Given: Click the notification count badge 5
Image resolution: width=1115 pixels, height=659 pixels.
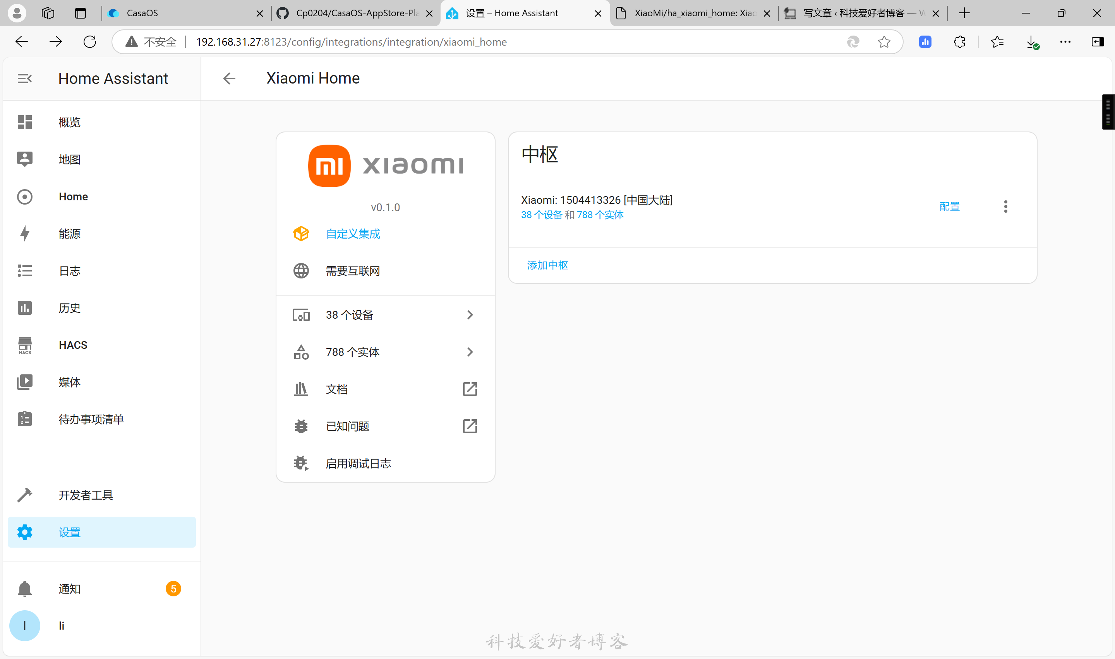Looking at the screenshot, I should click(173, 589).
